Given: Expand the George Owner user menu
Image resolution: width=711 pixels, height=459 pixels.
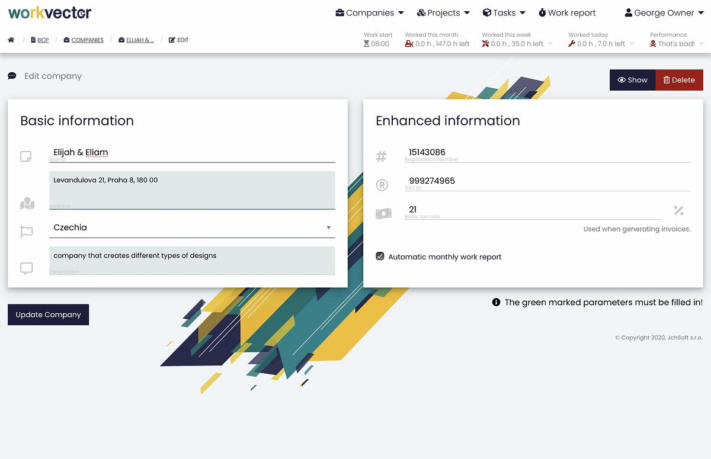Looking at the screenshot, I should (664, 13).
